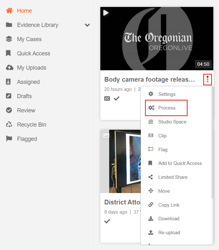The width and height of the screenshot is (219, 250).
Task: Click the Flagged flag icon in sidebar
Action: click(9, 139)
